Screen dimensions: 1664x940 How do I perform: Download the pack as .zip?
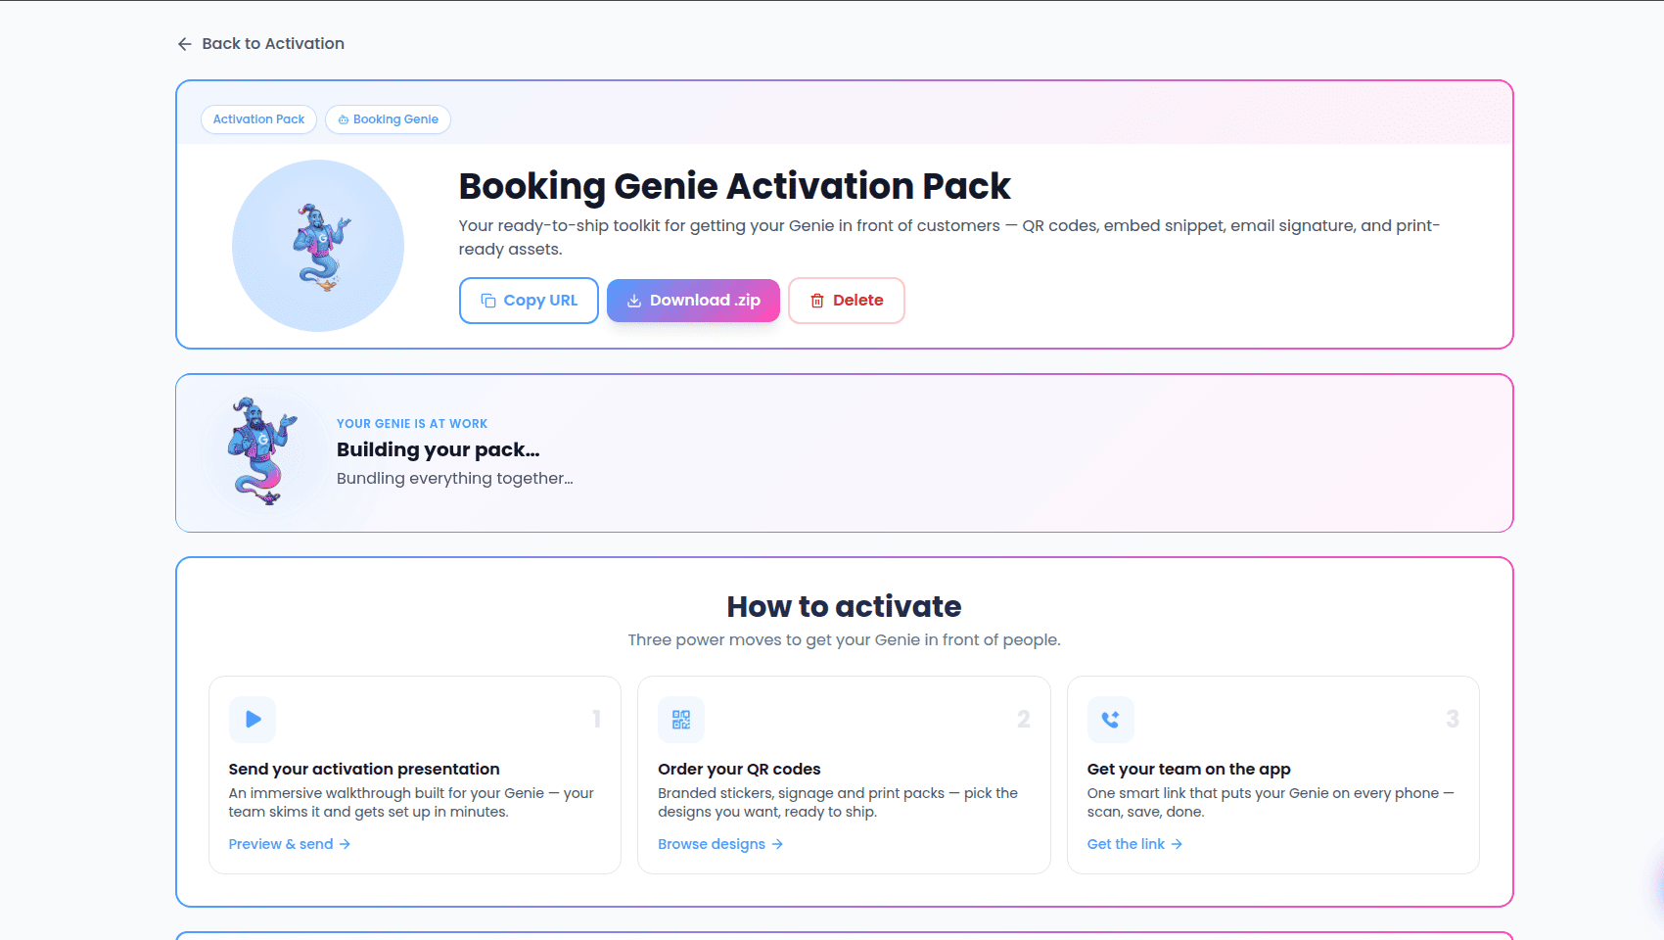(x=693, y=301)
